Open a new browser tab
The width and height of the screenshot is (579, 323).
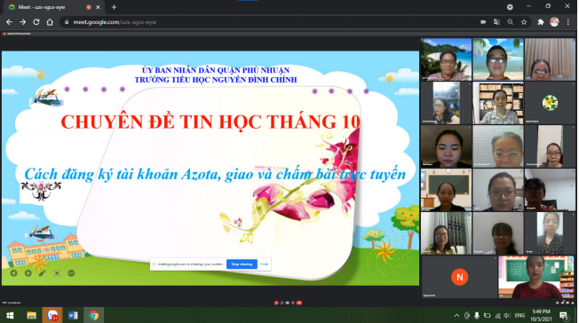click(114, 7)
